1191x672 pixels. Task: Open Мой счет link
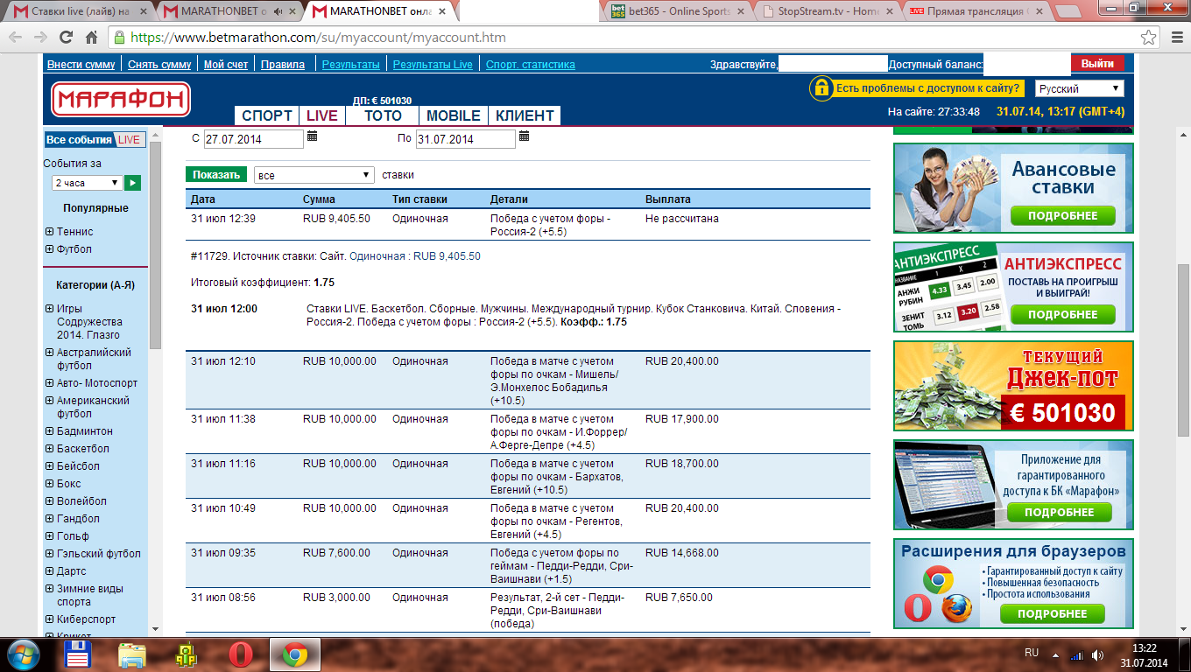click(x=226, y=65)
